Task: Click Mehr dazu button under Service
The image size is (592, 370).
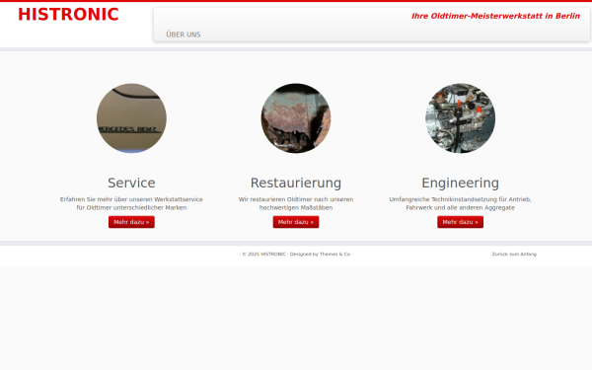Action: tap(131, 222)
